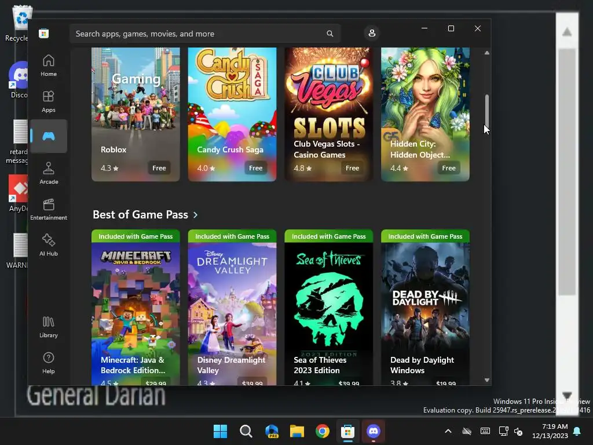Open the clock showing 7:19 AM

[550, 431]
